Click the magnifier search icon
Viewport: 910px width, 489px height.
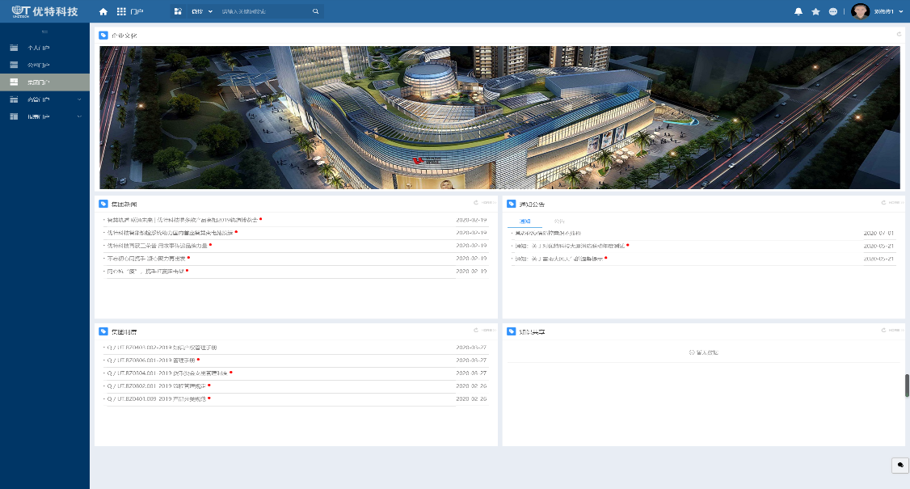316,11
